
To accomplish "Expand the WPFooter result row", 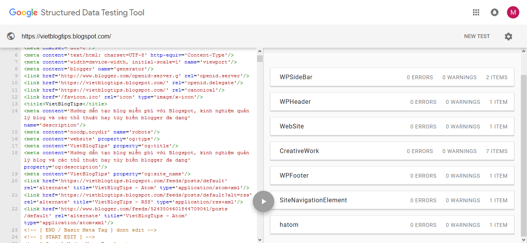I will pyautogui.click(x=392, y=176).
